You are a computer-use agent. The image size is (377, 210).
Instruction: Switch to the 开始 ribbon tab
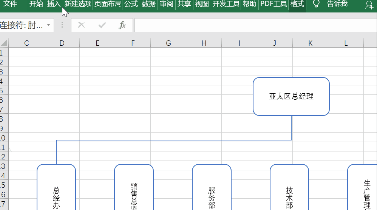point(36,4)
